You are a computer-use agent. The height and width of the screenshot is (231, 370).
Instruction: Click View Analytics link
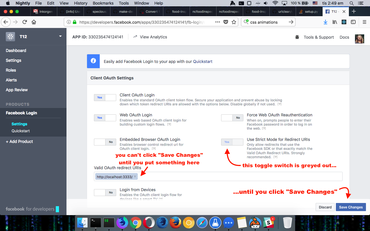pyautogui.click(x=150, y=37)
